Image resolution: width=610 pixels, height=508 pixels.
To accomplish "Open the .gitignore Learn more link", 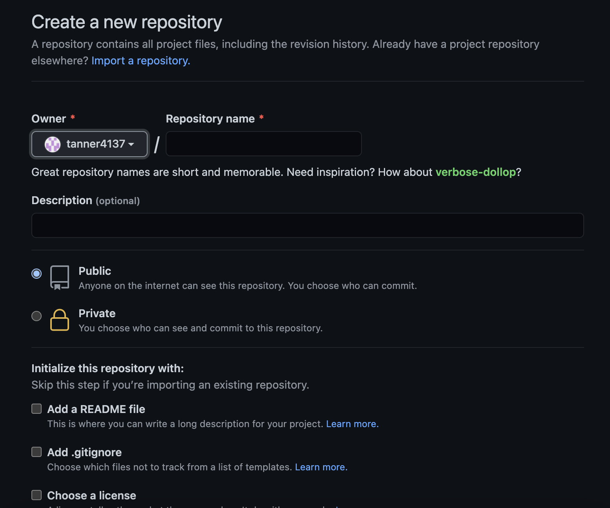I will pos(321,467).
